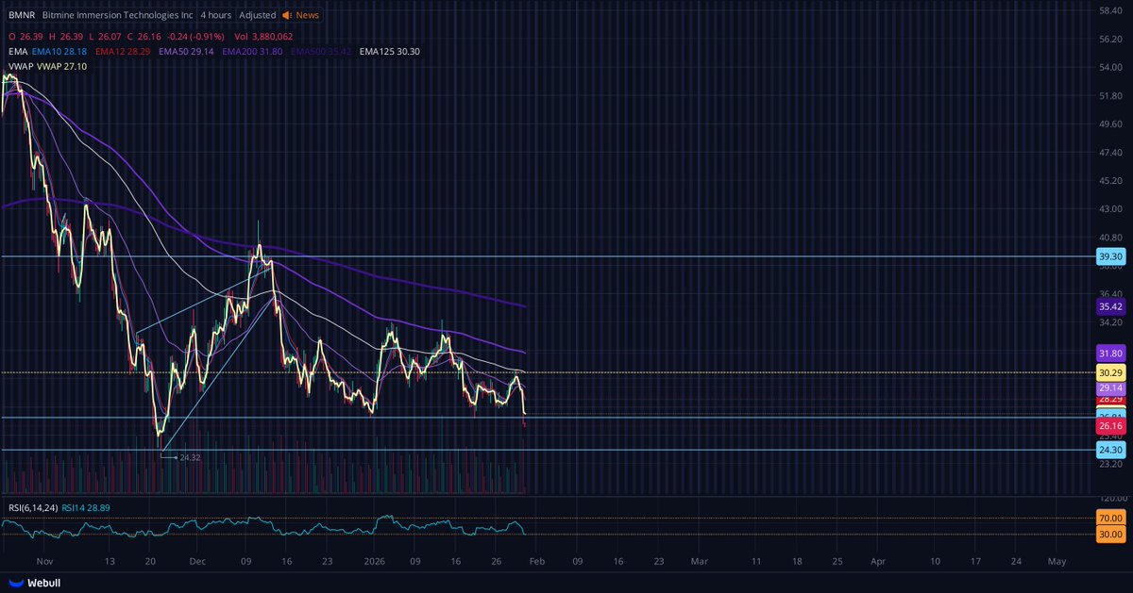
Task: Click the 29.14 EMA50 price tag
Action: [x=1110, y=388]
